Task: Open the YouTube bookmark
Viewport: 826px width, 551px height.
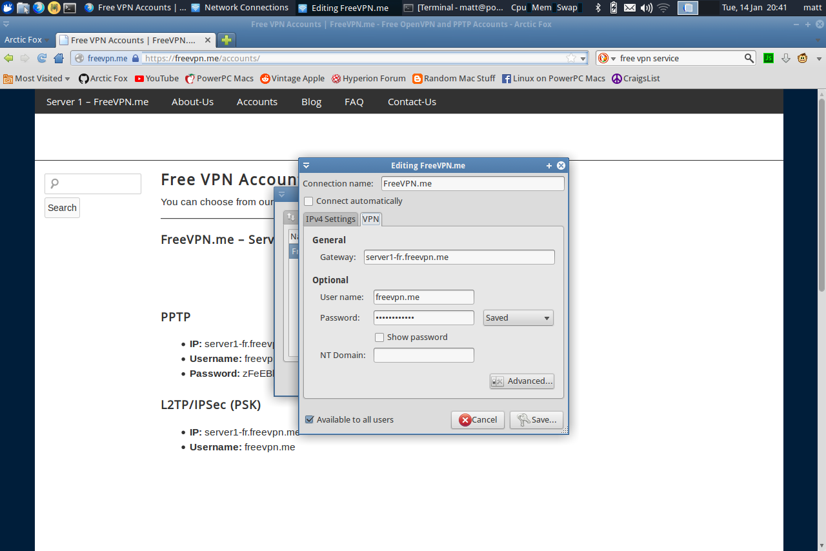Action: (x=157, y=78)
